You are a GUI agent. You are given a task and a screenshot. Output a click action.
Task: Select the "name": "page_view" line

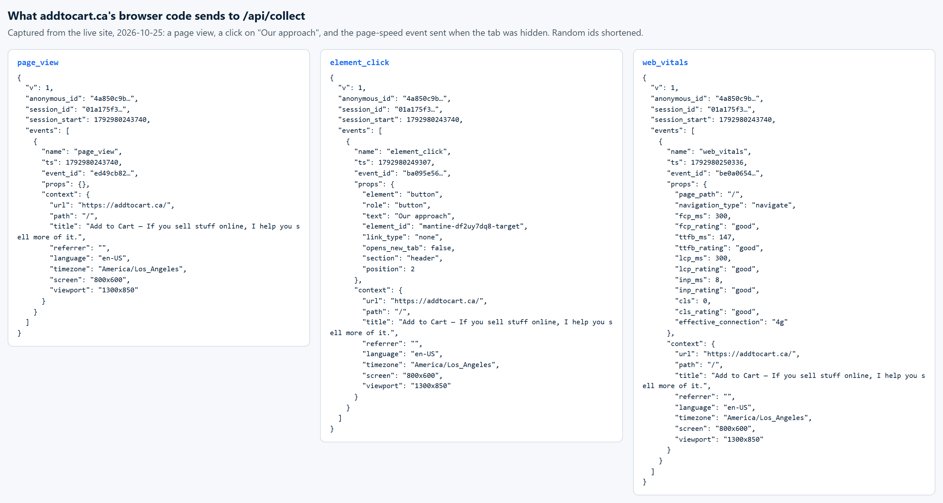tap(82, 152)
